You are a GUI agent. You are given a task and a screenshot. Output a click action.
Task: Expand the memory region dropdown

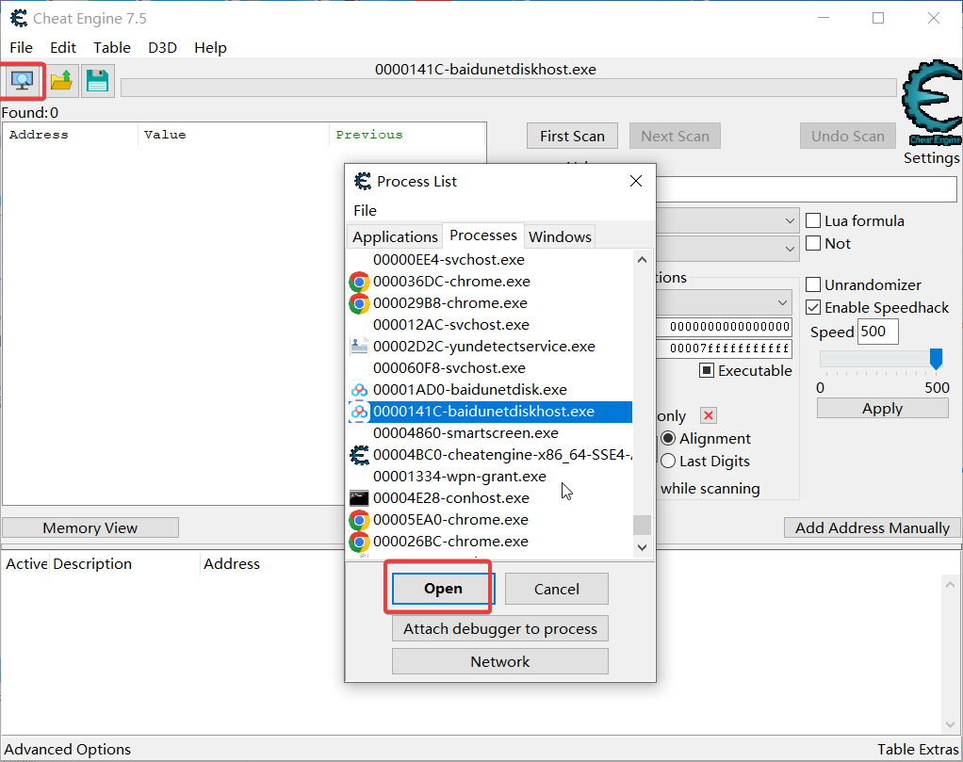click(x=782, y=302)
